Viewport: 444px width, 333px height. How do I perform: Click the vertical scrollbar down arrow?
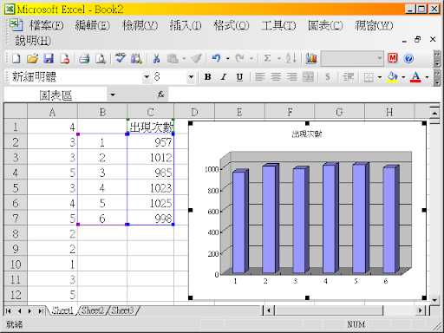click(434, 300)
